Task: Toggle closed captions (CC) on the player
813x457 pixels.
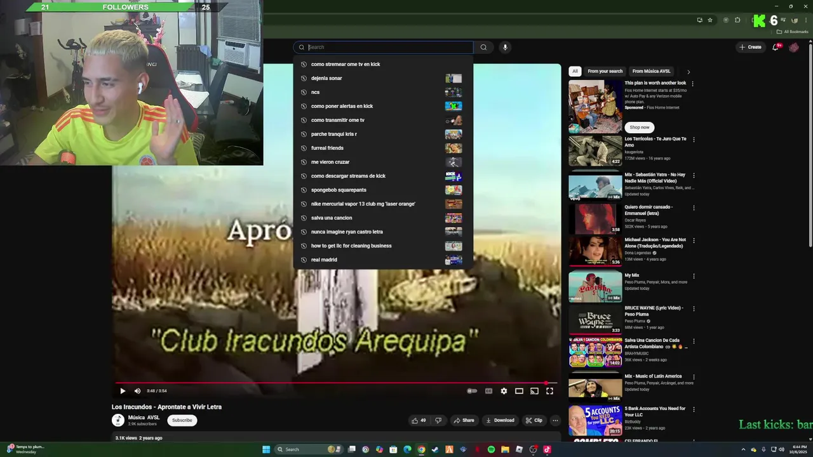Action: tap(488, 391)
